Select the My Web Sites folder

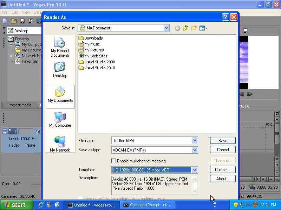93,56
